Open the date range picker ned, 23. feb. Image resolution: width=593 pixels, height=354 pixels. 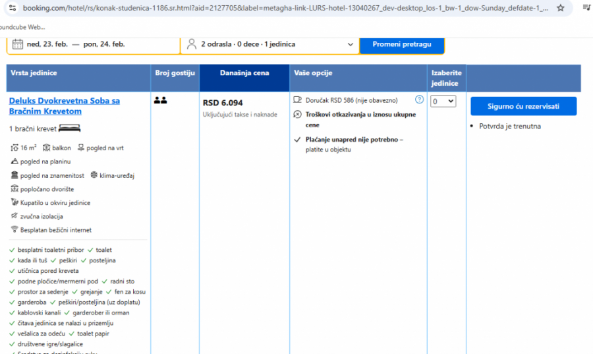(x=76, y=44)
